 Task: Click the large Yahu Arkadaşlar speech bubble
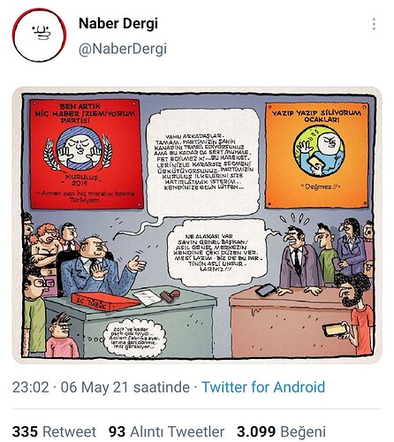[203, 162]
